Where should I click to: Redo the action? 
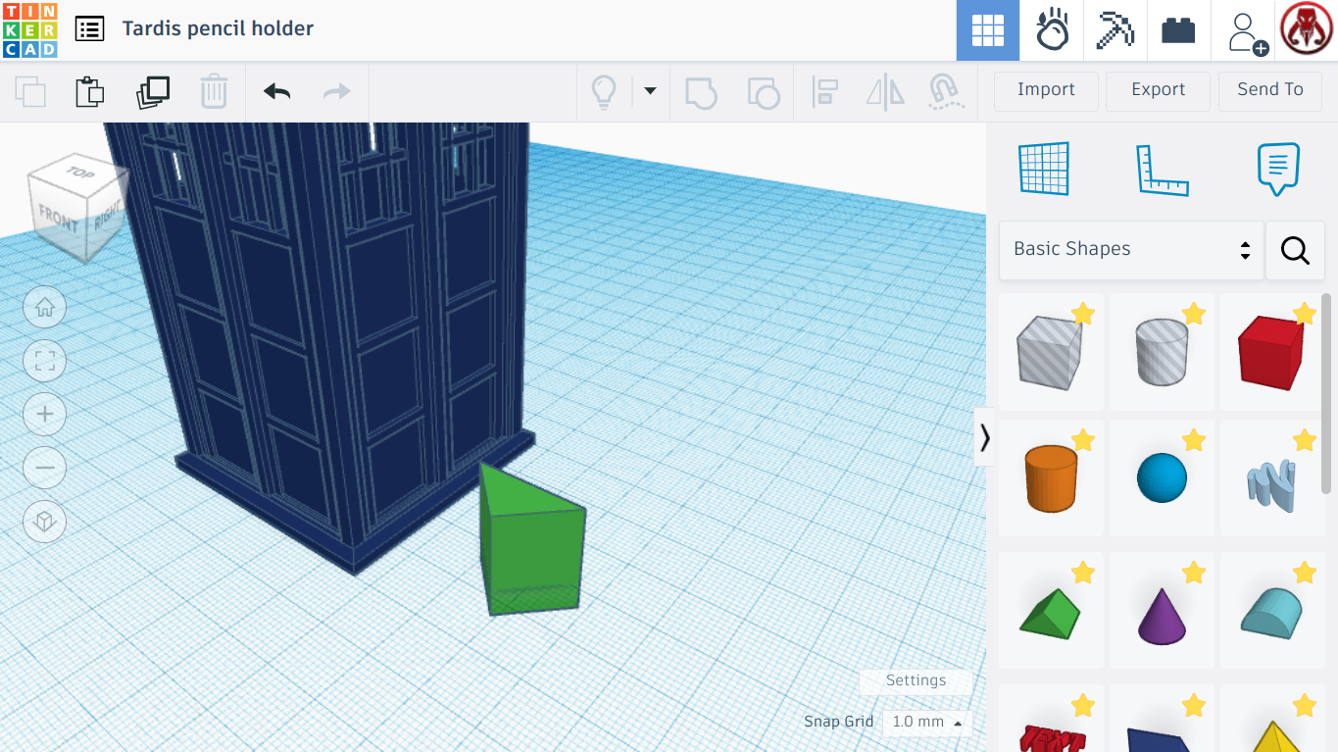[x=337, y=92]
